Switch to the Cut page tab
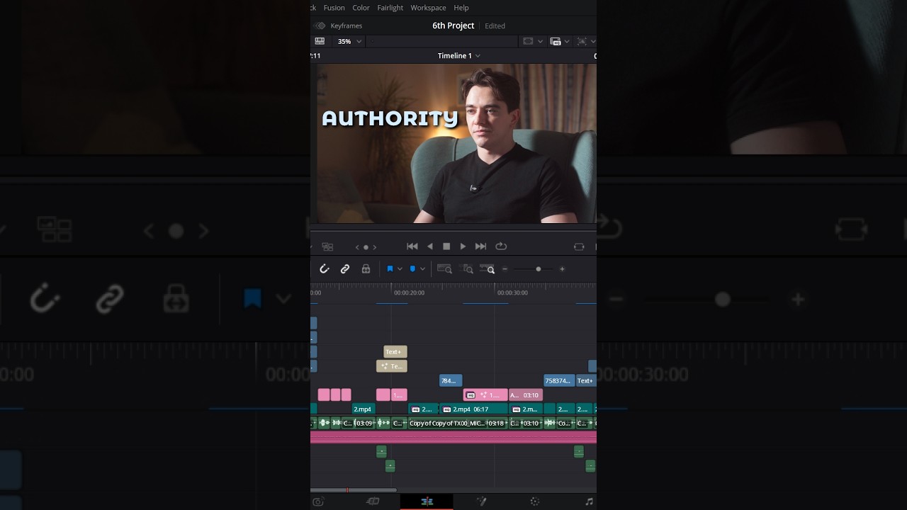Viewport: 907px width, 510px height. pyautogui.click(x=373, y=501)
